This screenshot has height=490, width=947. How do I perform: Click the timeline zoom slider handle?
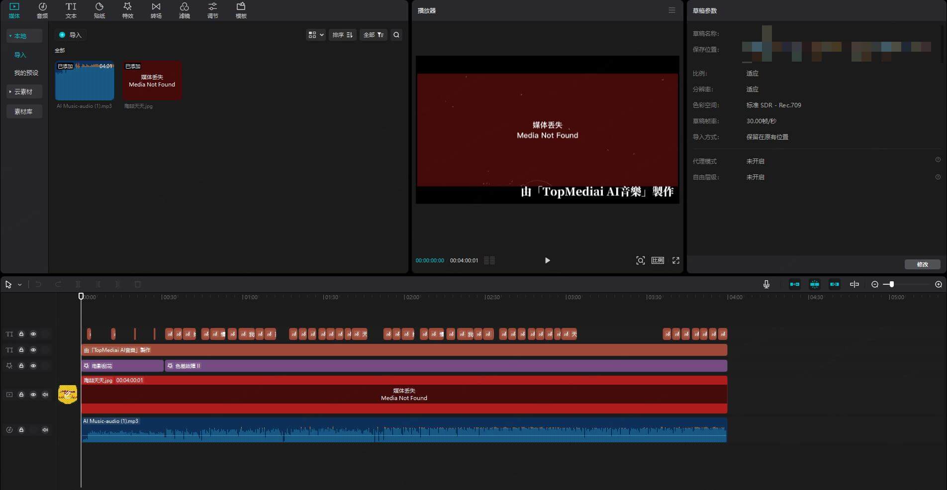tap(892, 284)
